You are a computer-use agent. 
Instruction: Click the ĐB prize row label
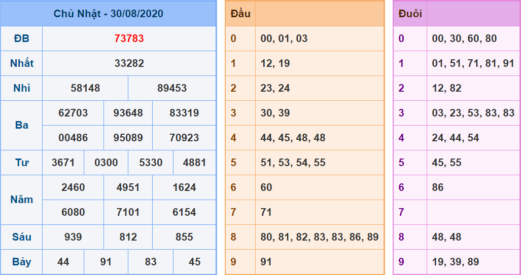(x=21, y=38)
